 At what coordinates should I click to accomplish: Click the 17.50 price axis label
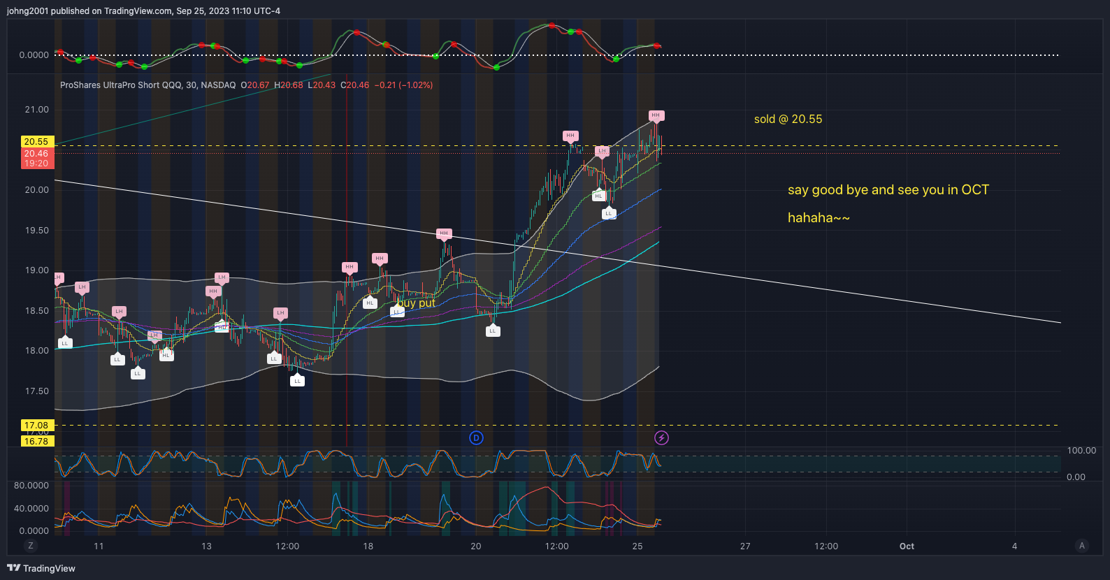[x=37, y=391]
